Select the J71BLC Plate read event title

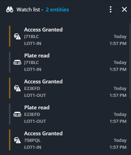(37, 56)
